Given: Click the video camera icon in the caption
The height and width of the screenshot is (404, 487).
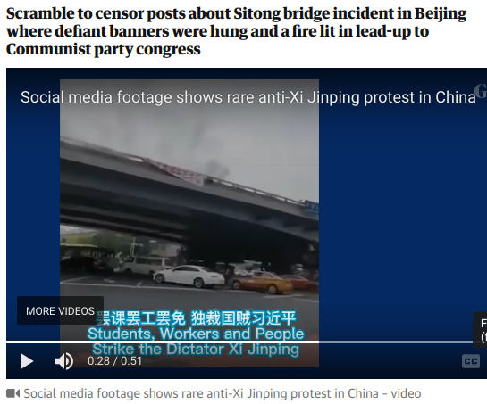Looking at the screenshot, I should point(13,393).
